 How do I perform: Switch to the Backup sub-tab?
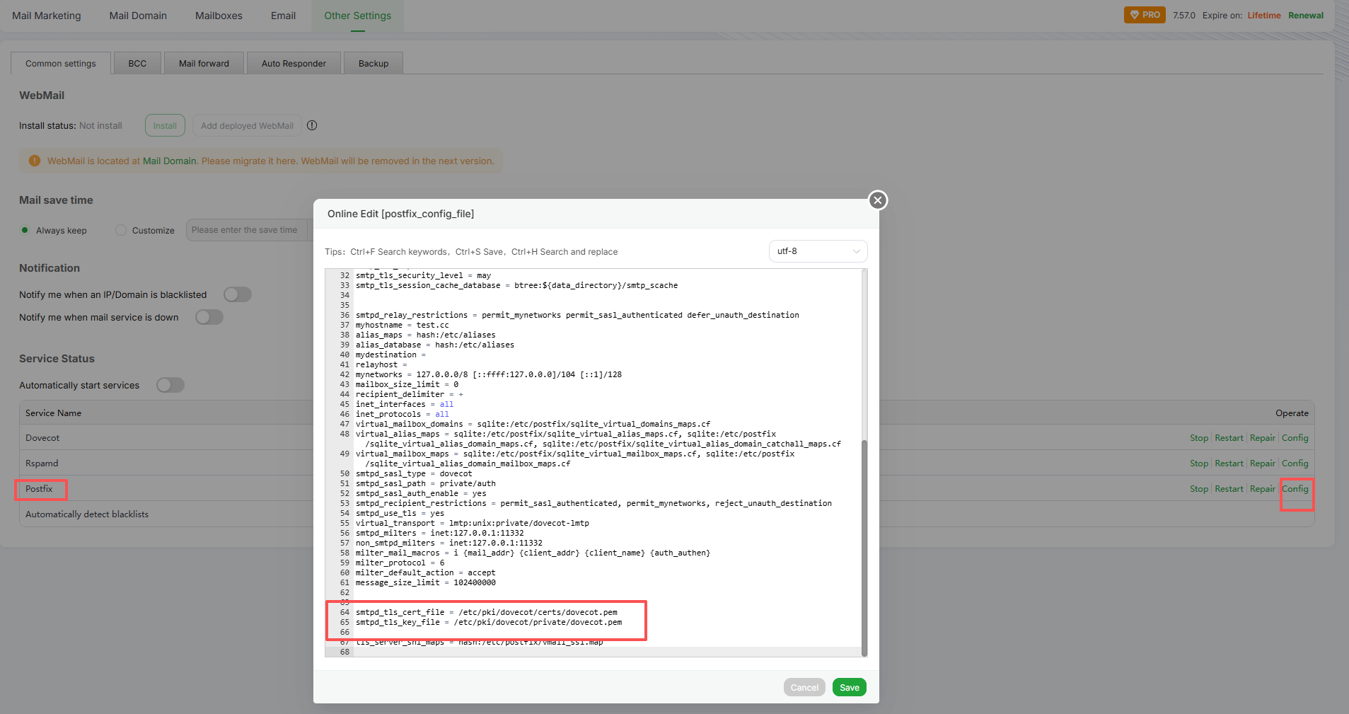coord(374,63)
